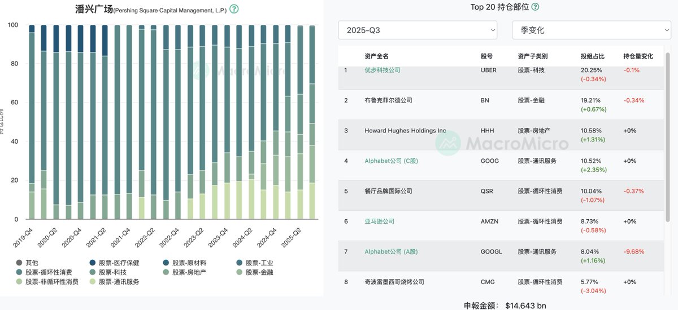The image size is (678, 310).
Task: Toggle the 股票-非循环性消费 legend item
Action: pyautogui.click(x=47, y=281)
